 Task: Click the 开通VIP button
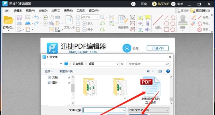pos(158,48)
